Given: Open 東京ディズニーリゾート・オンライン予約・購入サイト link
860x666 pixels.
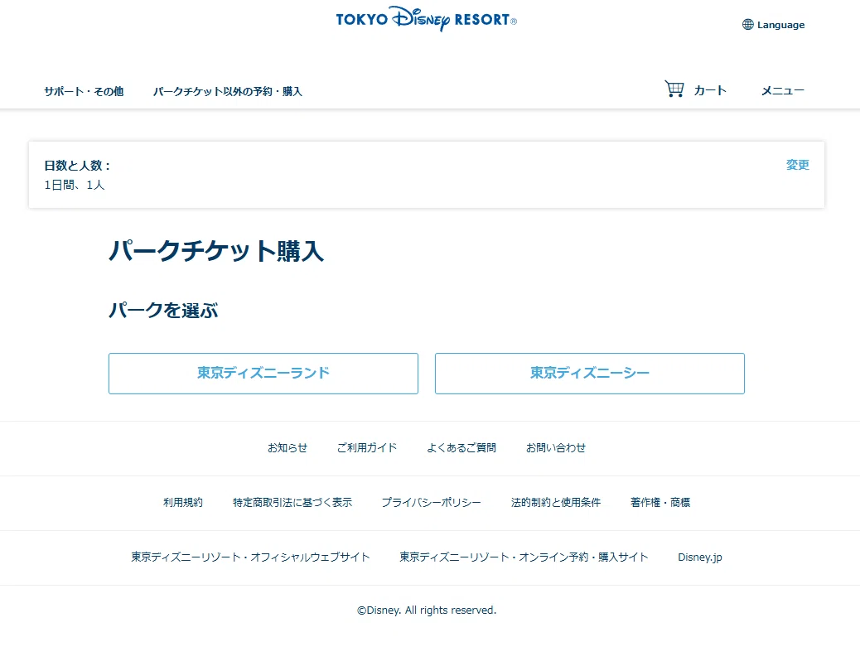Looking at the screenshot, I should click(524, 557).
